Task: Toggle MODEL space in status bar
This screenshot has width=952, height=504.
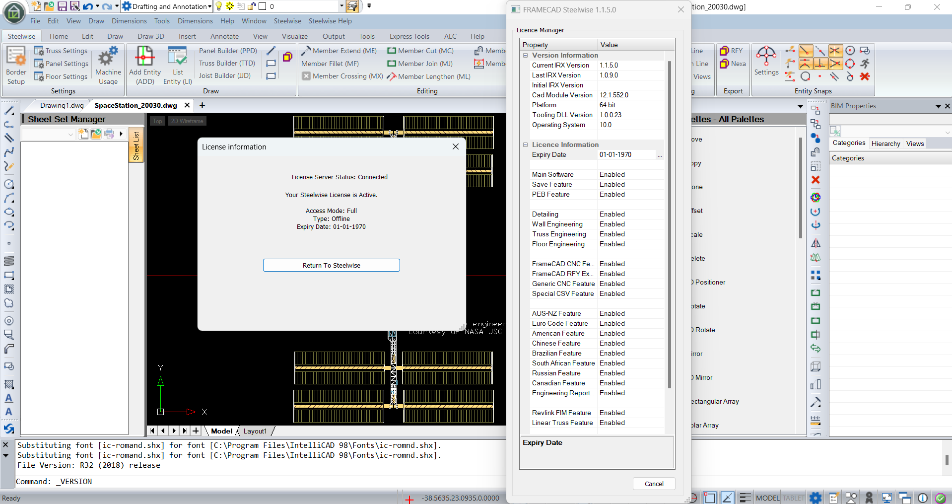Action: 767,498
